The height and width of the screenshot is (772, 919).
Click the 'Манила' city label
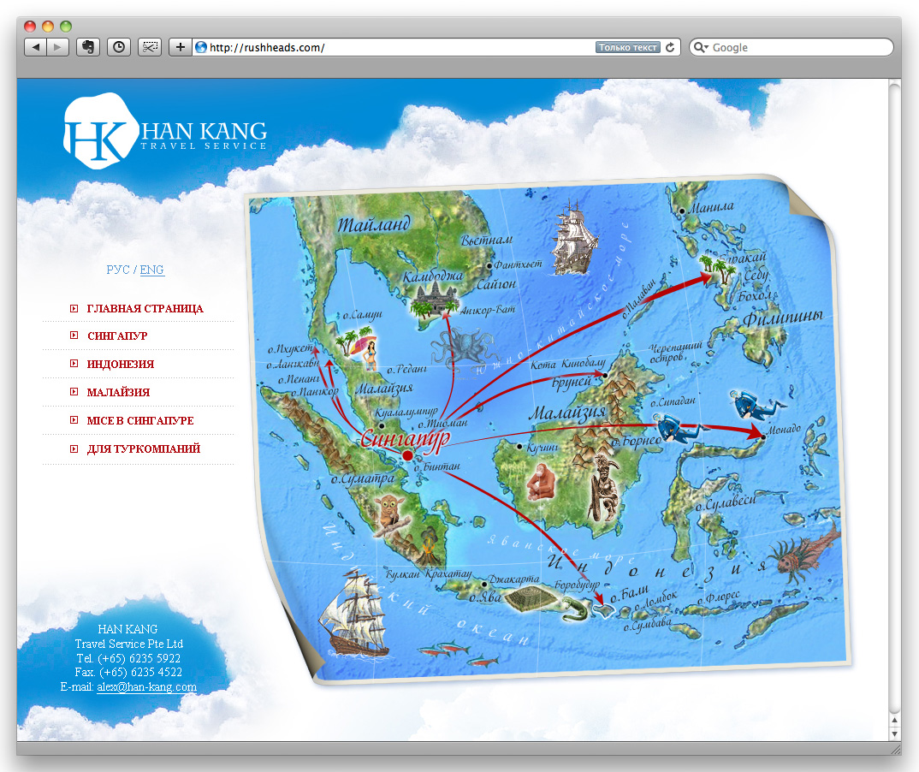(711, 207)
